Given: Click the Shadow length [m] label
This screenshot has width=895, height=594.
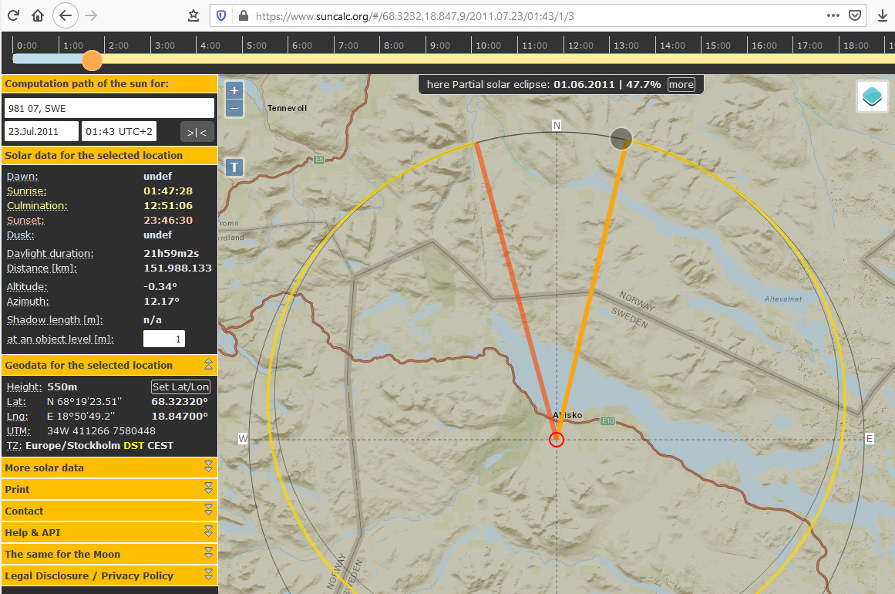Looking at the screenshot, I should (x=54, y=320).
